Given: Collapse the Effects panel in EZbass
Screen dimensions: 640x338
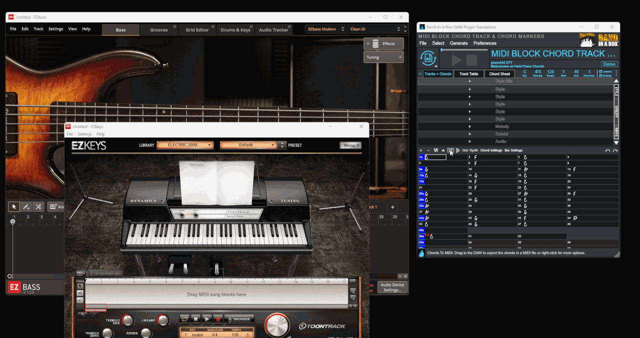Looking at the screenshot, I should pos(383,43).
